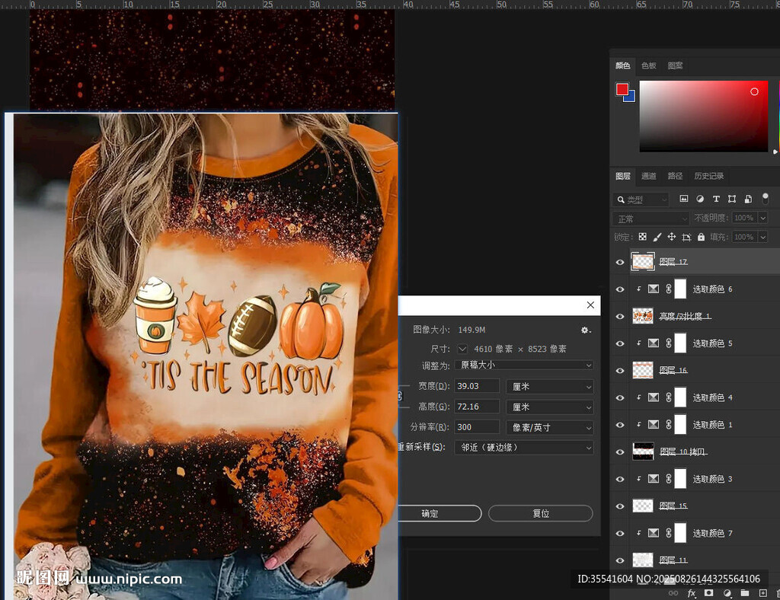
Task: Click the 复位 button
Action: coord(540,513)
